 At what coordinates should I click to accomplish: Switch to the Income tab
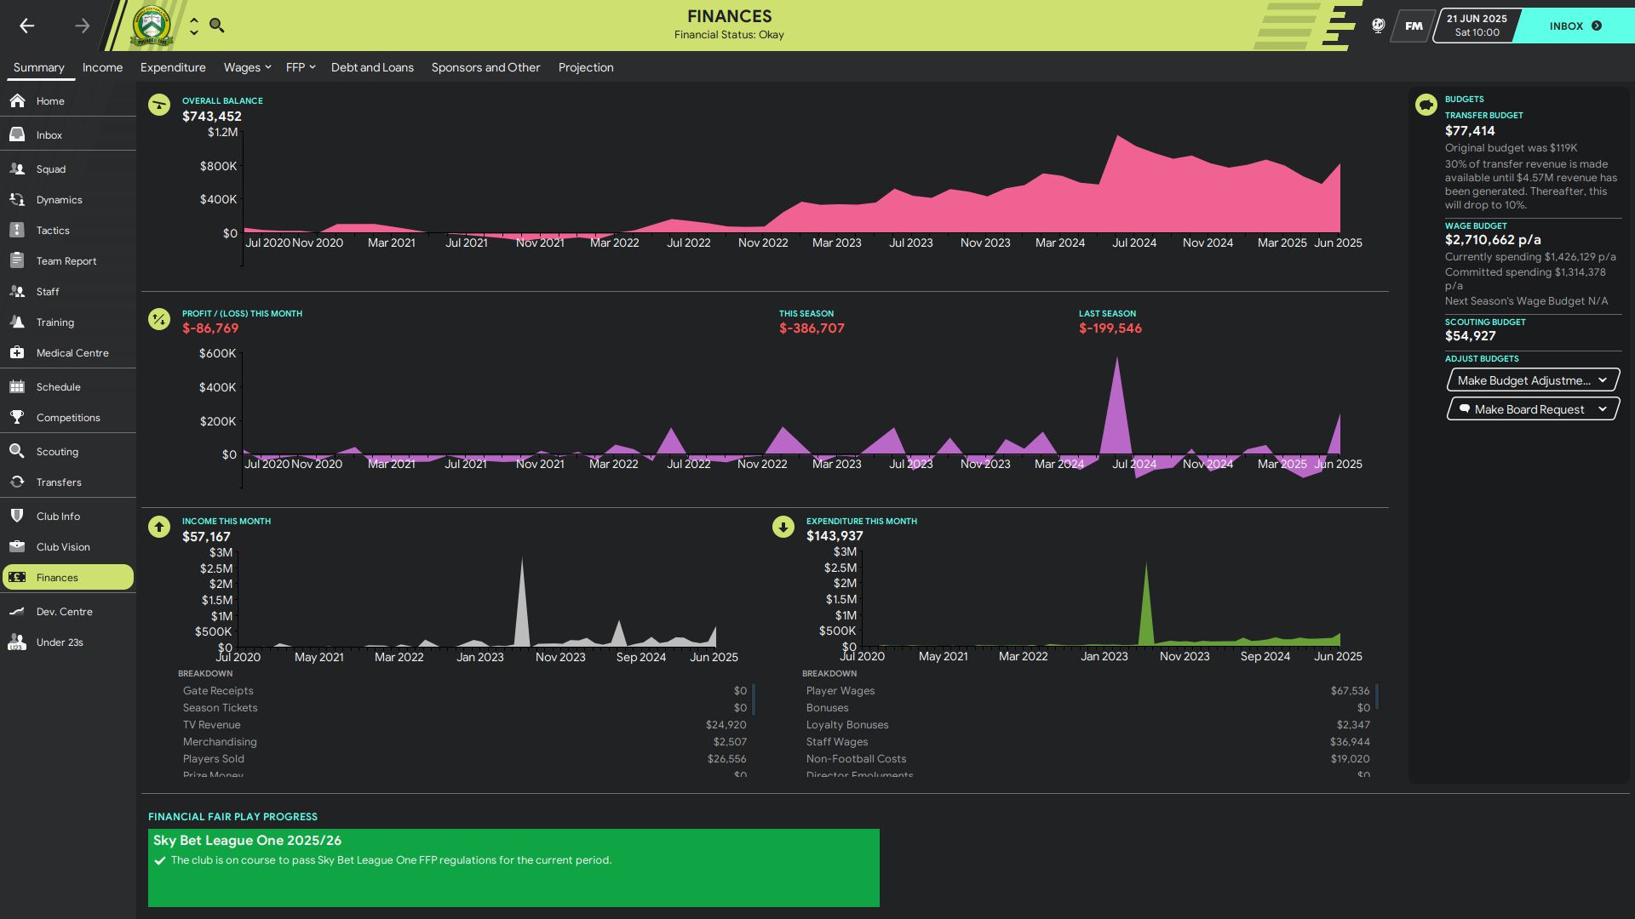102,67
